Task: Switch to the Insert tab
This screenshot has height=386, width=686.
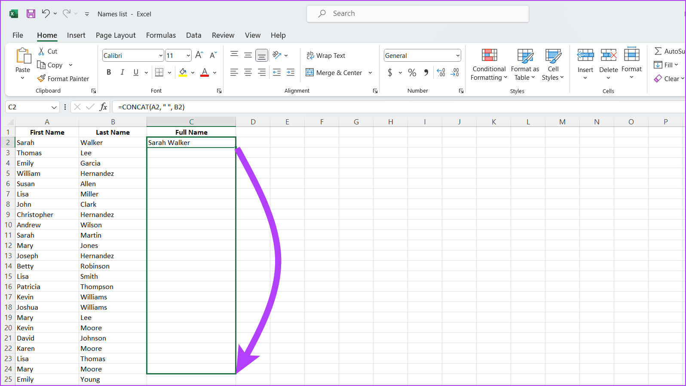Action: pos(76,35)
